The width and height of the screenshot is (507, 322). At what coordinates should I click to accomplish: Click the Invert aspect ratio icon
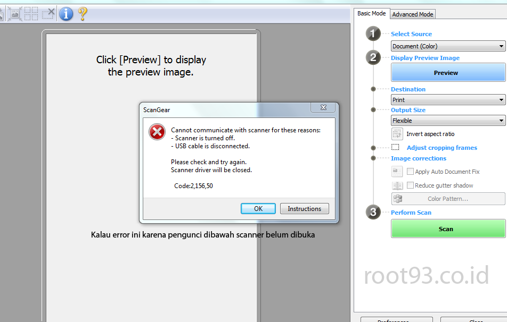397,134
